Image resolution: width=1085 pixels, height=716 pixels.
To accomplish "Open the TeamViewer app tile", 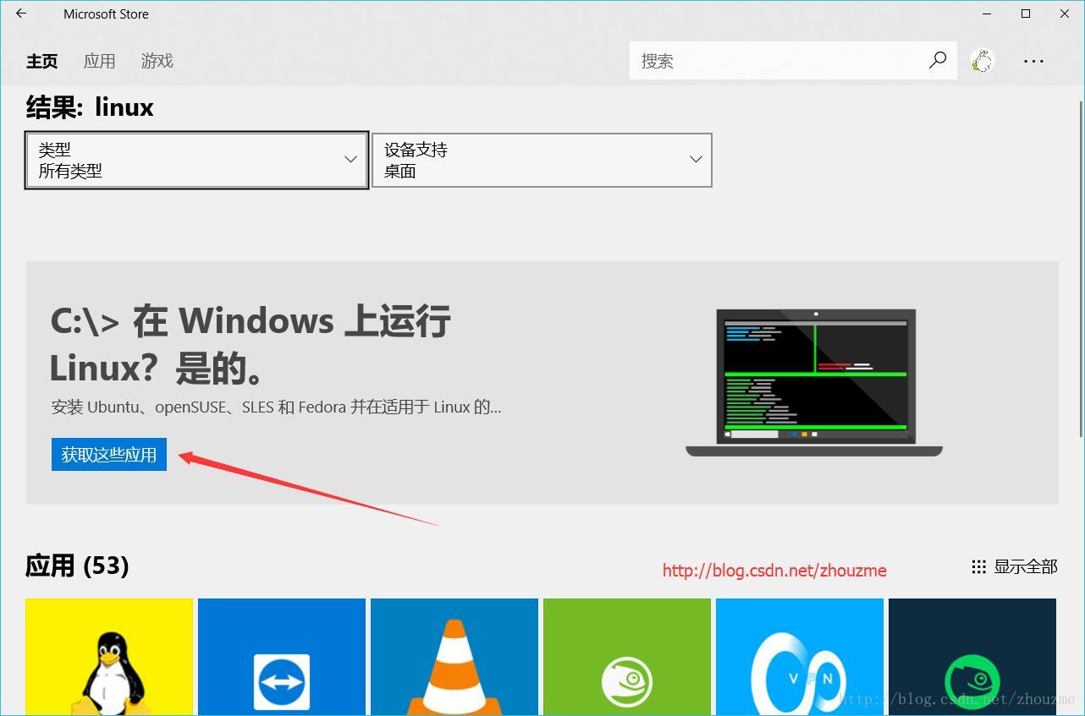I will (282, 657).
